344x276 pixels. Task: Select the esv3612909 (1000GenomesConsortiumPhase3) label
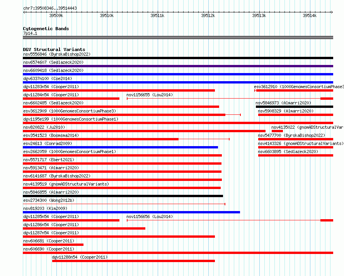[70, 111]
